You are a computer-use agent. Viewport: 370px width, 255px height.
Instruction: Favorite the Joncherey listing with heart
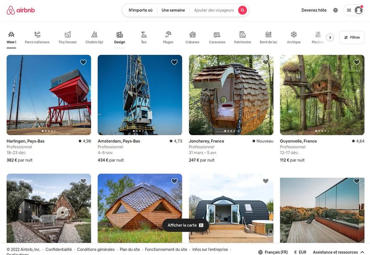265,62
